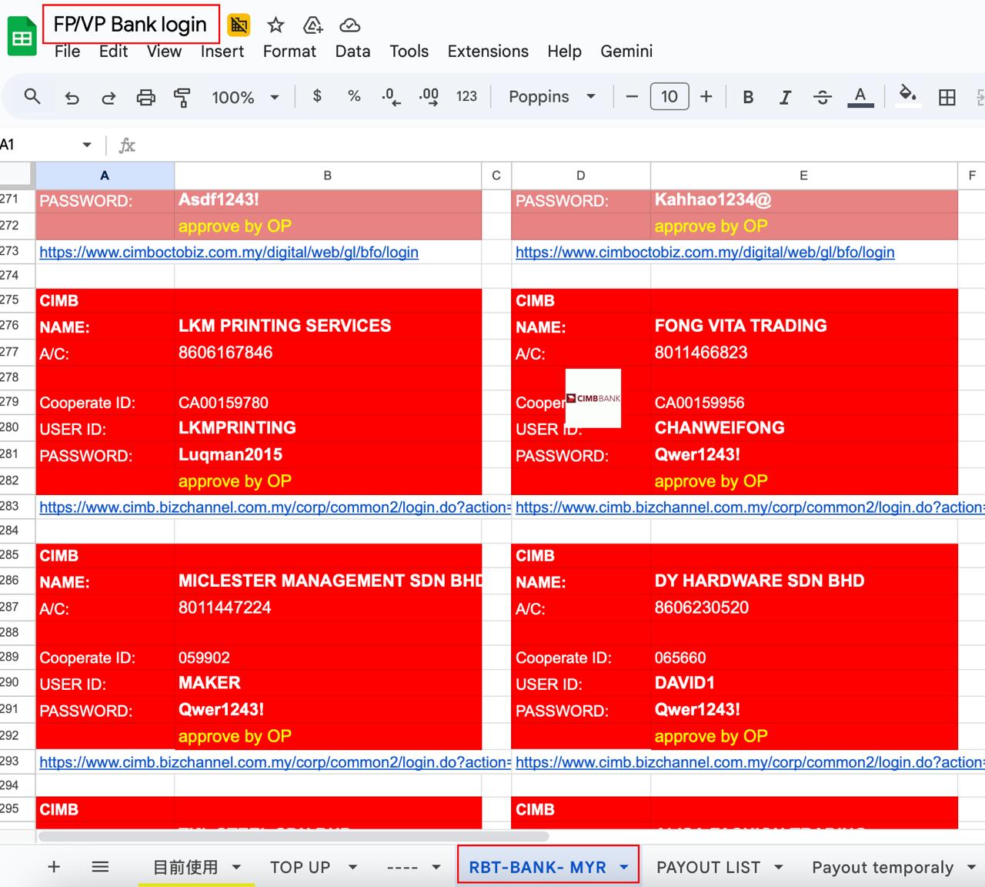This screenshot has height=887, width=985.
Task: Open the 100% zoom dropdown
Action: [x=245, y=97]
